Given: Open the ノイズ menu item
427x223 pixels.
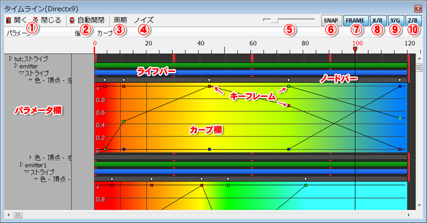Looking at the screenshot, I should pyautogui.click(x=144, y=20).
